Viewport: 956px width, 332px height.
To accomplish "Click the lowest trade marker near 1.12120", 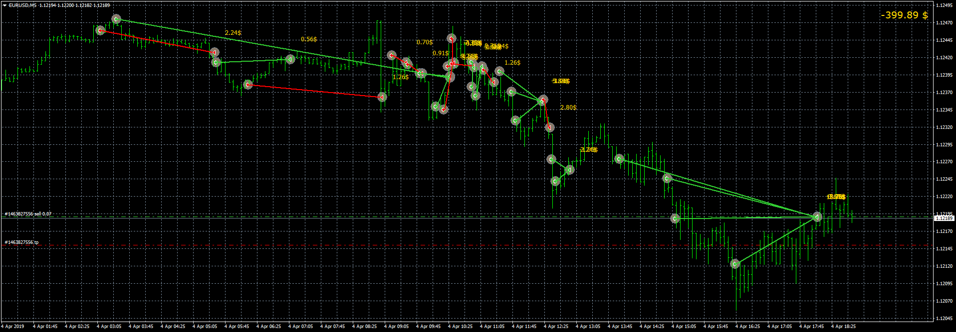I will (x=735, y=264).
